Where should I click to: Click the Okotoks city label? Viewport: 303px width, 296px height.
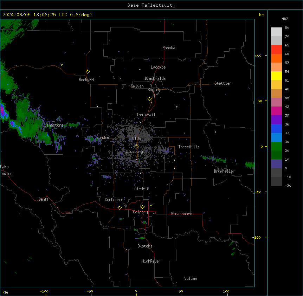pyautogui.click(x=145, y=246)
